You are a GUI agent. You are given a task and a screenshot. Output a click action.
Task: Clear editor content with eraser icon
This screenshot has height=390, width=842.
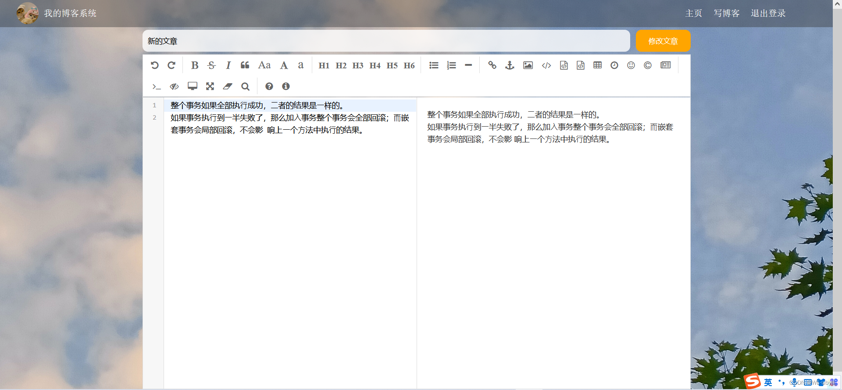228,86
